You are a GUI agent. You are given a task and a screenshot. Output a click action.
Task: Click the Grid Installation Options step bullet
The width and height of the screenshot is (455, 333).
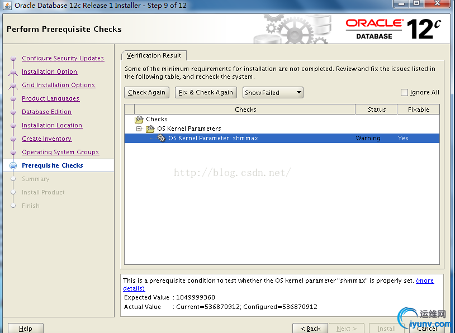(13, 85)
